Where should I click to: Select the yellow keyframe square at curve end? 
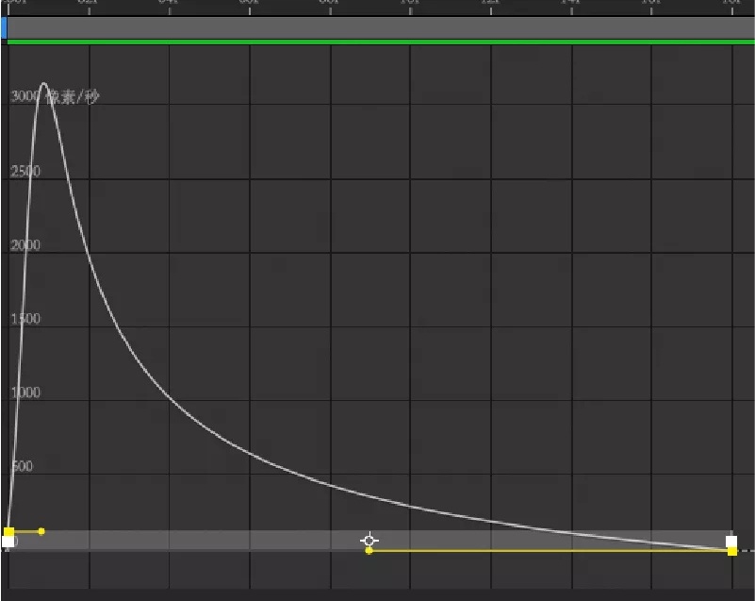pyautogui.click(x=731, y=551)
